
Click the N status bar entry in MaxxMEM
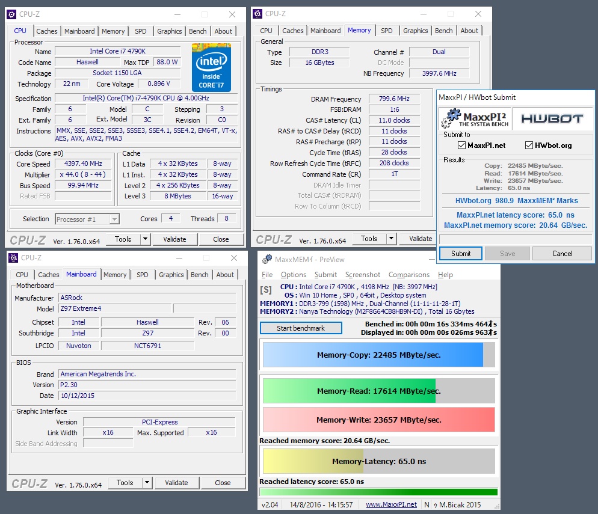click(427, 504)
